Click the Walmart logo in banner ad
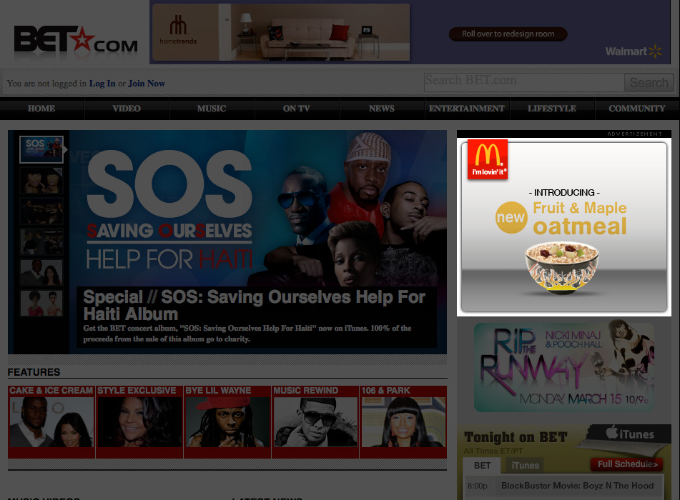The width and height of the screenshot is (680, 500). (634, 51)
